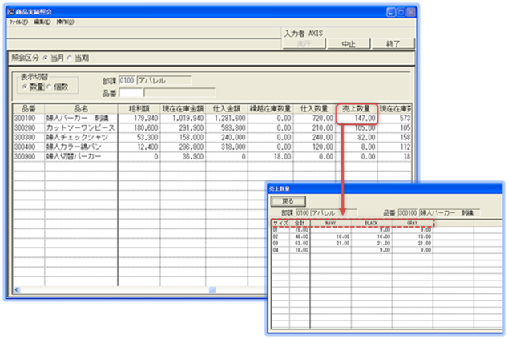Select the 当月 radio button
The height and width of the screenshot is (339, 508).
click(x=46, y=58)
